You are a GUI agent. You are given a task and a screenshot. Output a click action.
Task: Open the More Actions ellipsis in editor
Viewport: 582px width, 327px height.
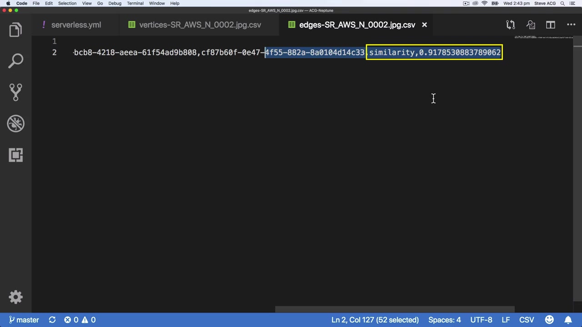coord(571,25)
